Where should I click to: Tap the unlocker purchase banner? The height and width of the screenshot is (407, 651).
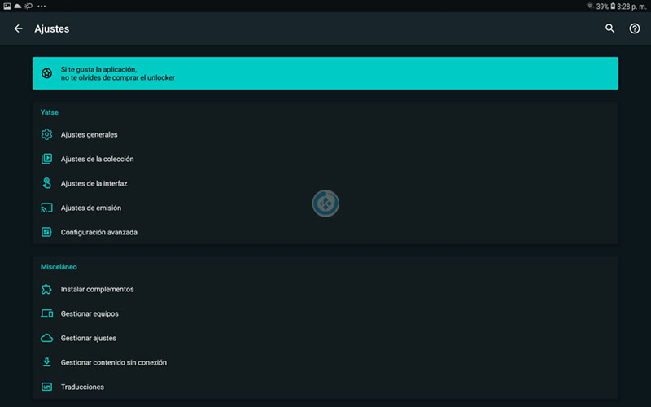click(325, 73)
